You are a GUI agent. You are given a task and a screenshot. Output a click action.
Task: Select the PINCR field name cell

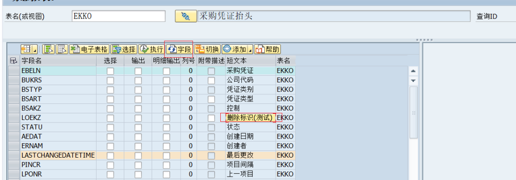pyautogui.click(x=58, y=165)
